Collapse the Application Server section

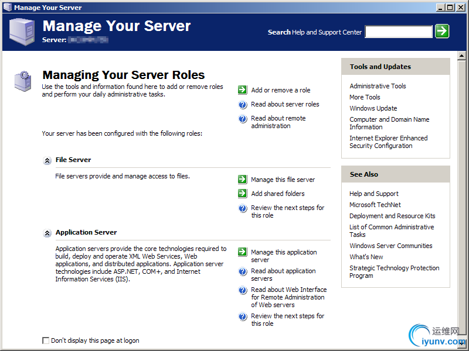coord(47,233)
